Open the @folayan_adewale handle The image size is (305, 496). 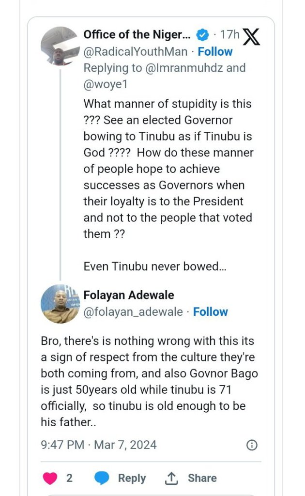click(133, 311)
